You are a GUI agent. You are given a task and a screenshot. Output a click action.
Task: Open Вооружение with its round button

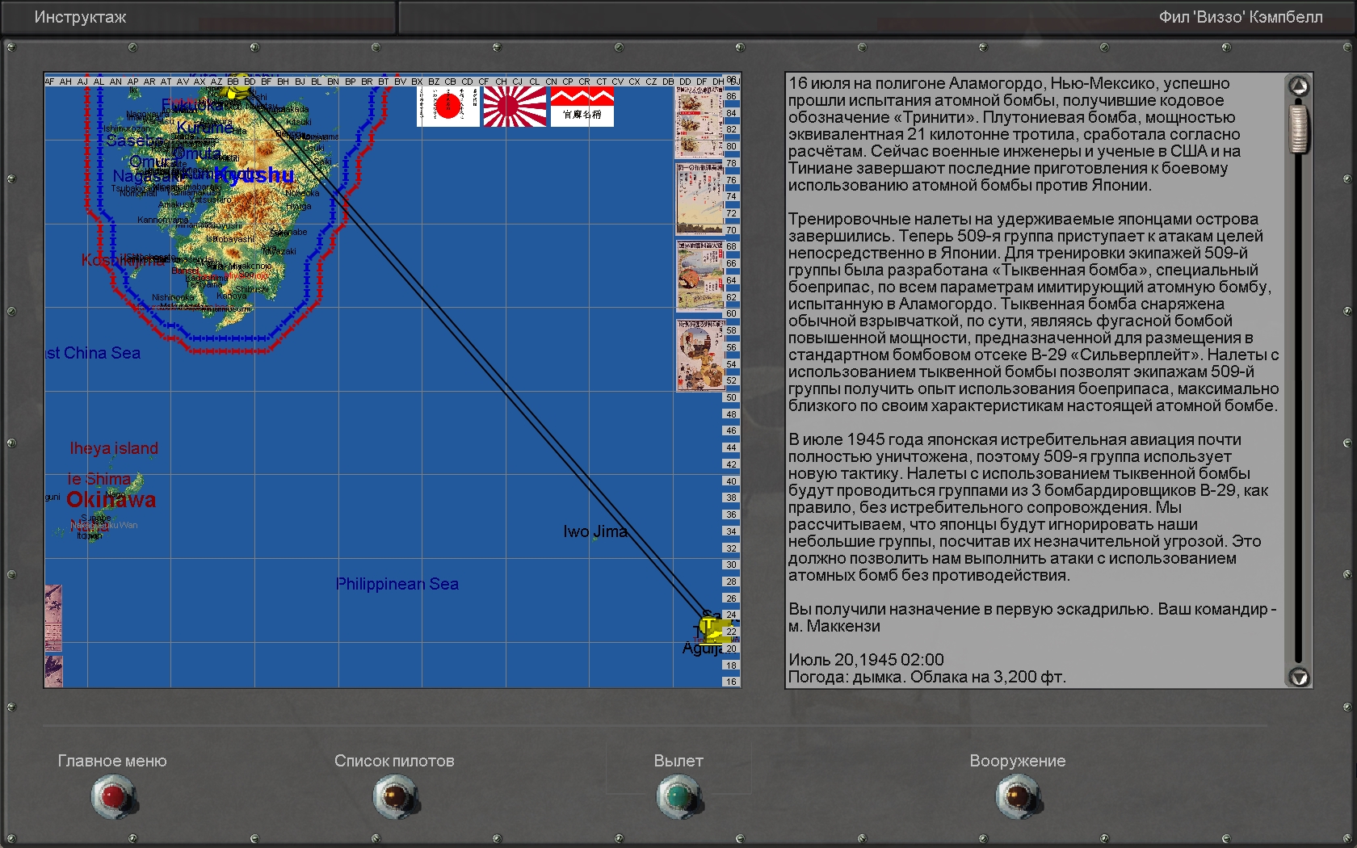1017,796
